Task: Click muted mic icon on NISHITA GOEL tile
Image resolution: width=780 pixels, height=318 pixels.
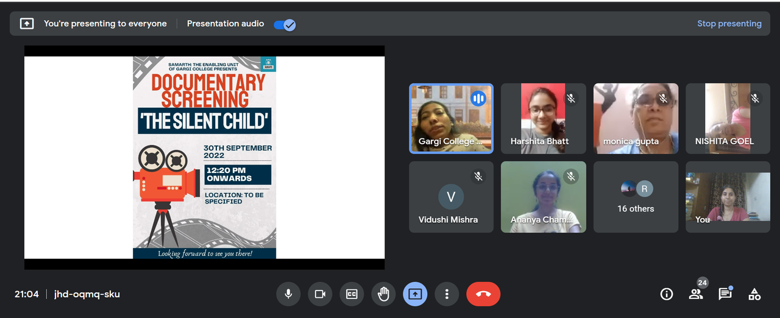Action: click(x=755, y=98)
